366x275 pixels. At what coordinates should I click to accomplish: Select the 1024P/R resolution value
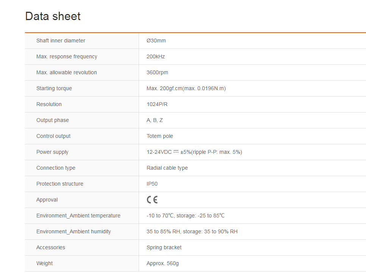(x=157, y=104)
